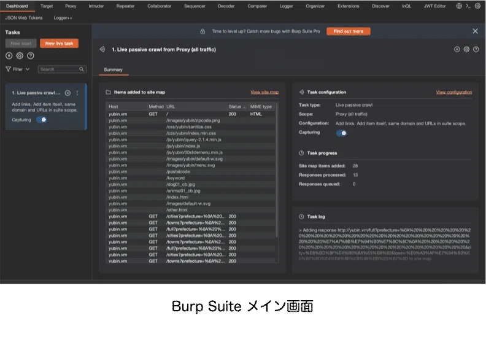Switch to the Extensions tab

click(348, 6)
